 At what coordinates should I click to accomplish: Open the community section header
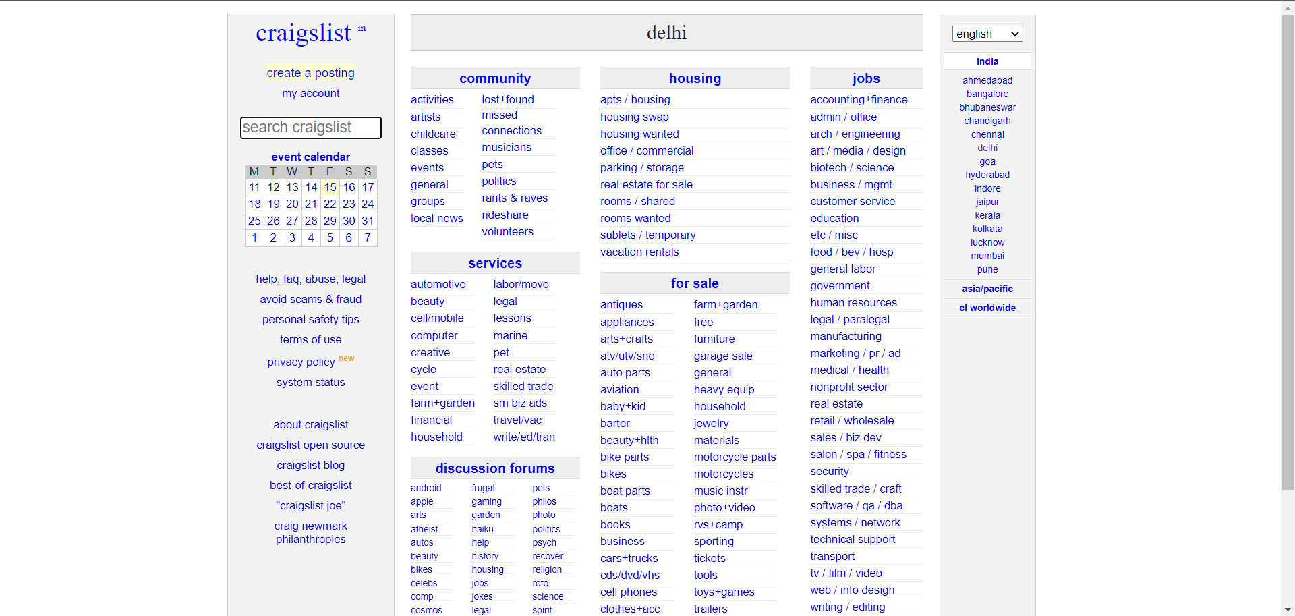point(495,78)
